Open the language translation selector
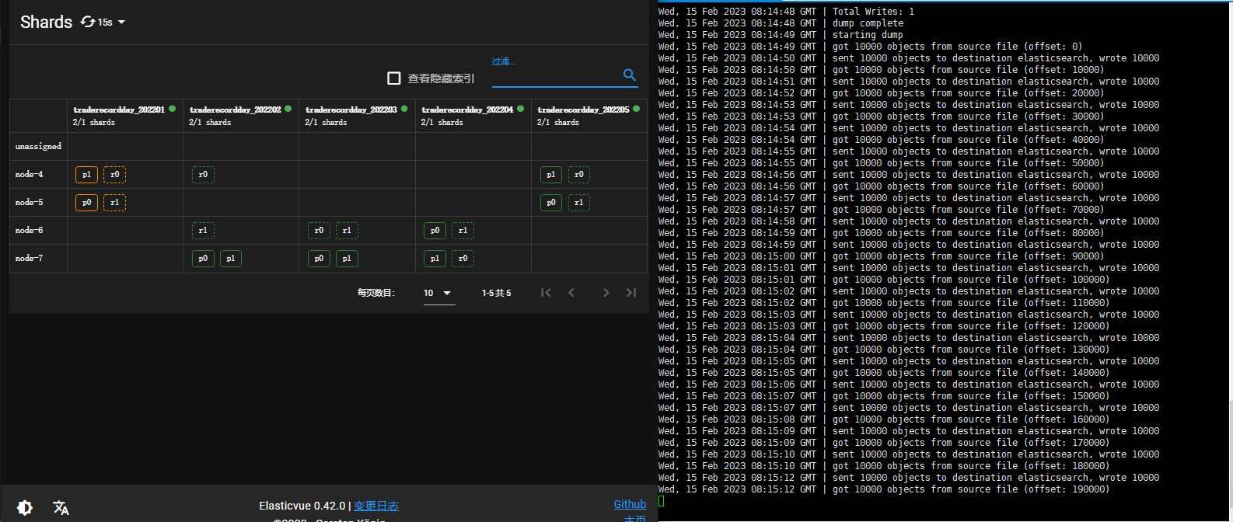1233x522 pixels. coord(61,507)
